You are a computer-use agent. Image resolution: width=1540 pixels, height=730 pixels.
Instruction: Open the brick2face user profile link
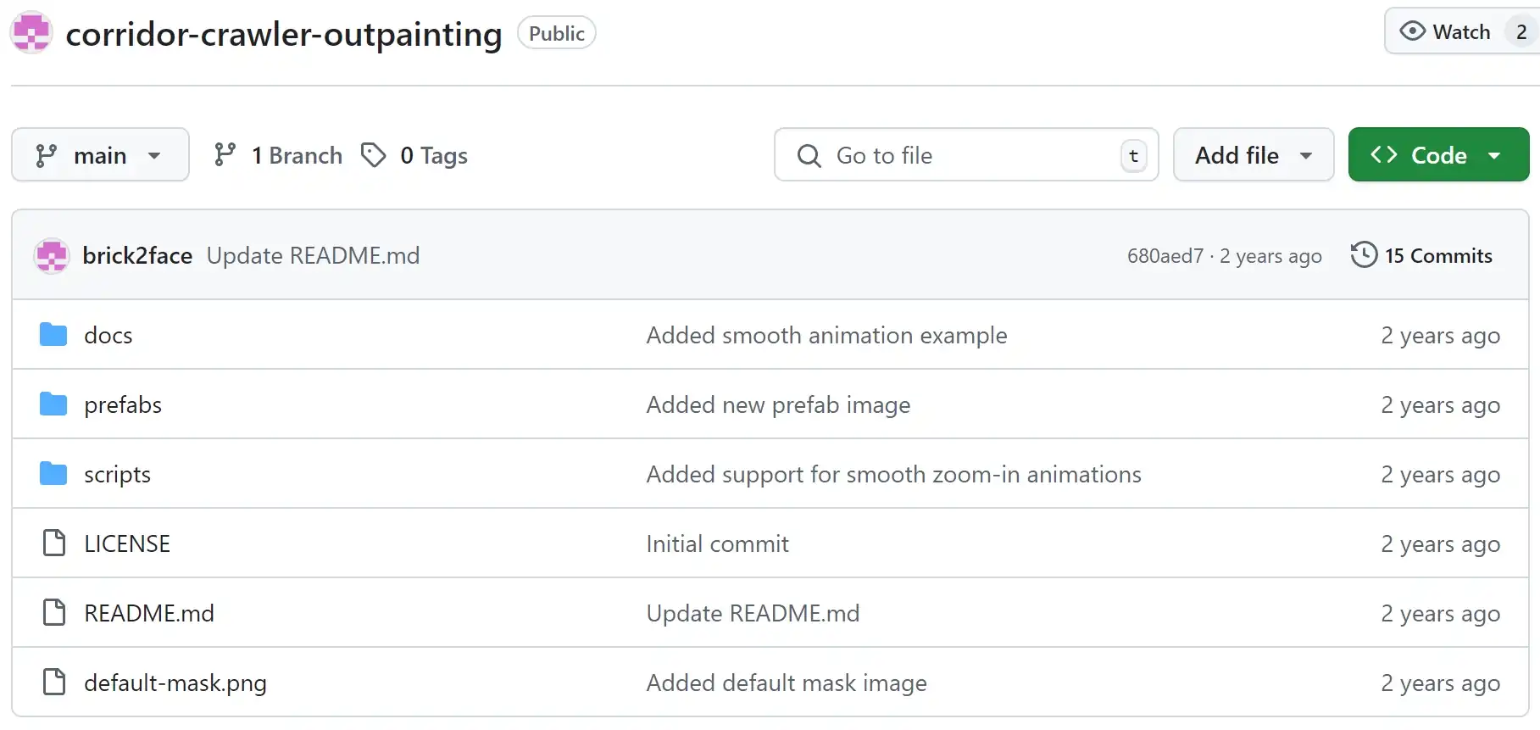click(137, 255)
